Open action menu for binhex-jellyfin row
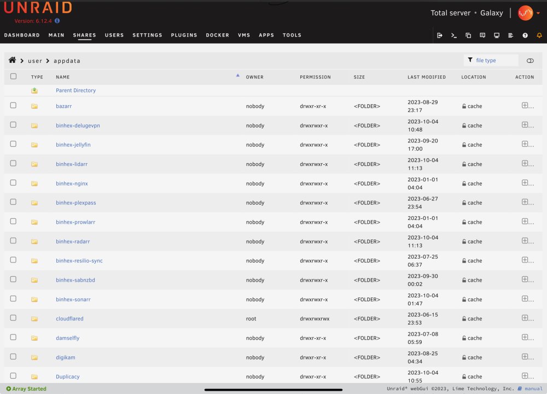The width and height of the screenshot is (547, 394). point(527,144)
